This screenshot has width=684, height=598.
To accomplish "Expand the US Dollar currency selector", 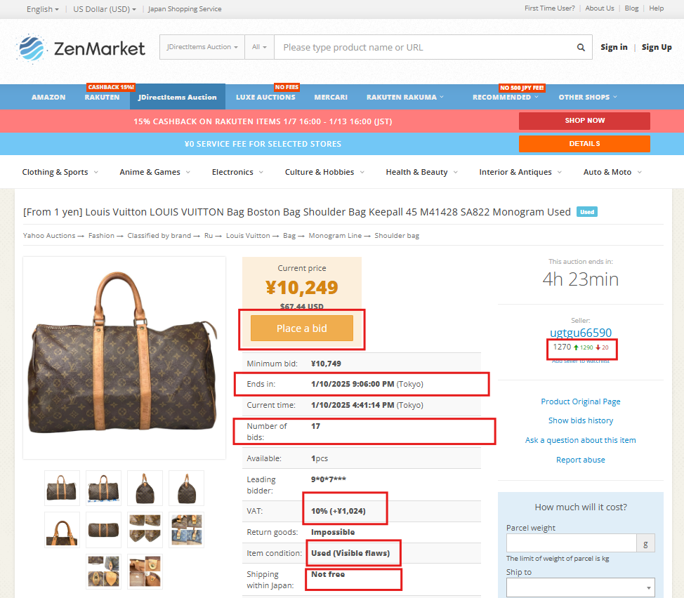I will [104, 8].
